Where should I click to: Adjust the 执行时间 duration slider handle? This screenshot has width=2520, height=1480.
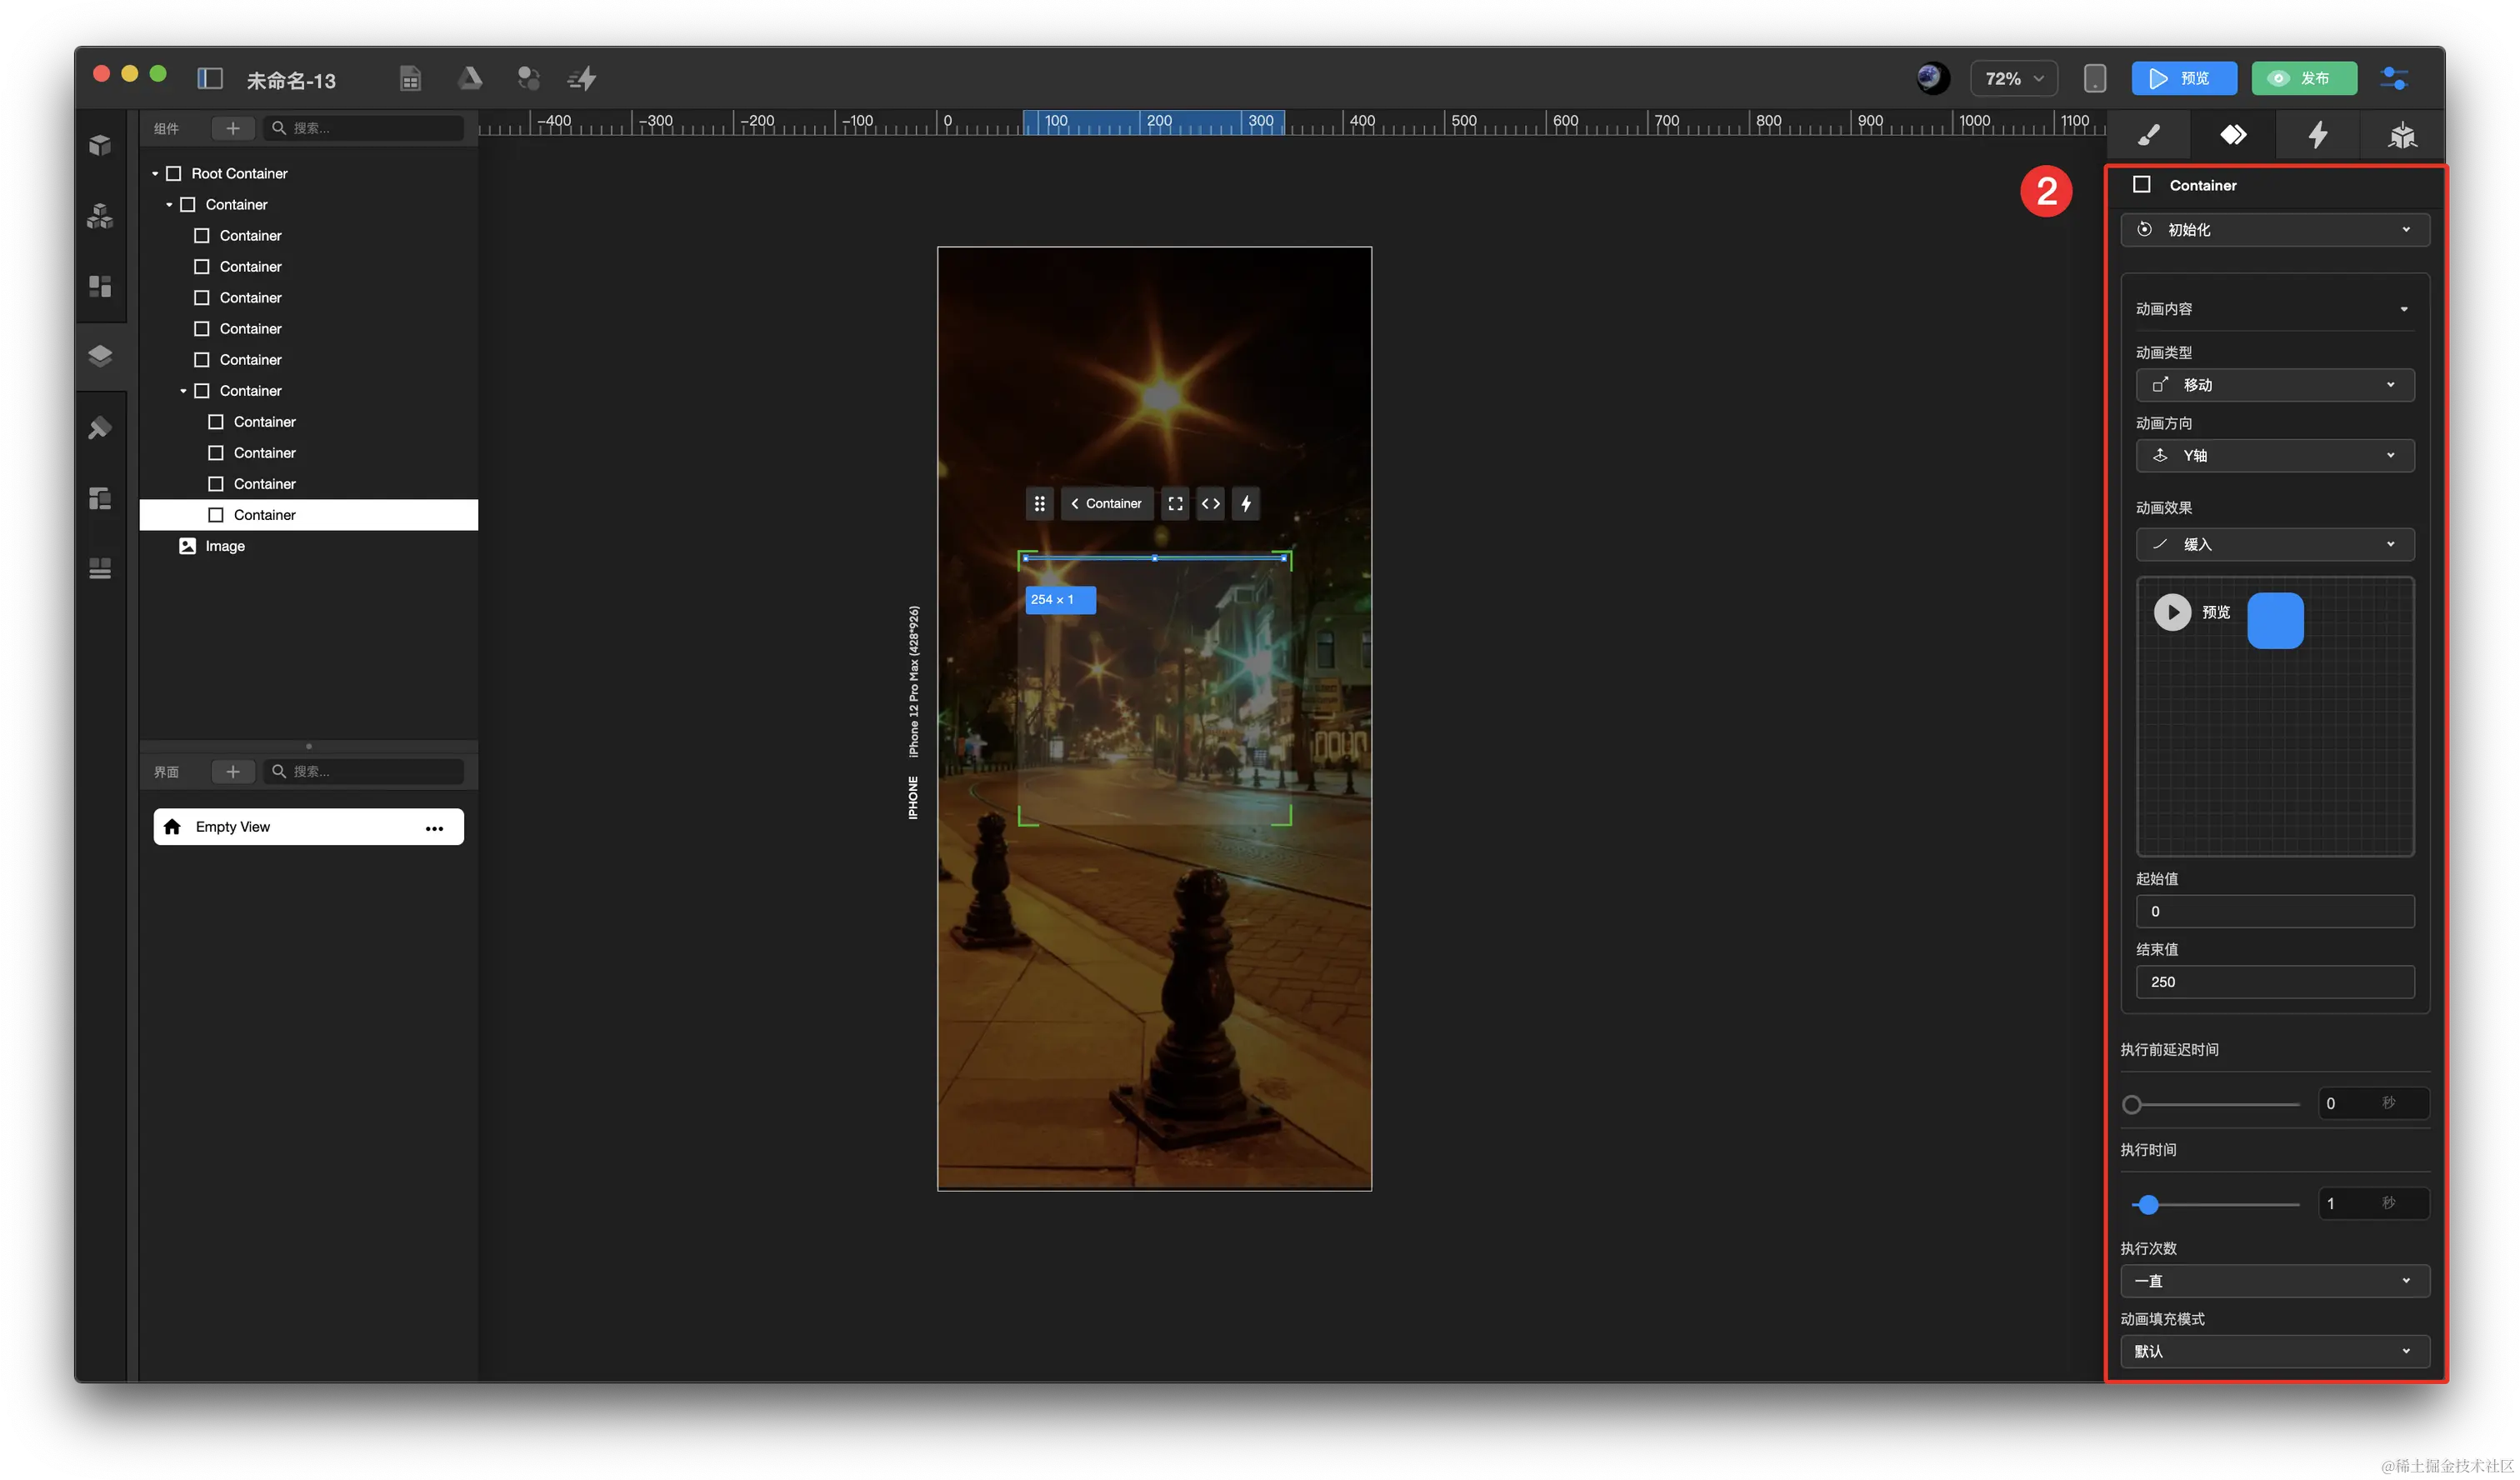2148,1205
